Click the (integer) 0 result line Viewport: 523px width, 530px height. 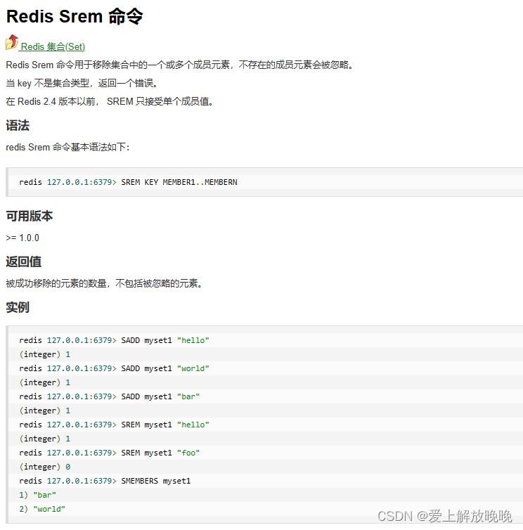[45, 467]
